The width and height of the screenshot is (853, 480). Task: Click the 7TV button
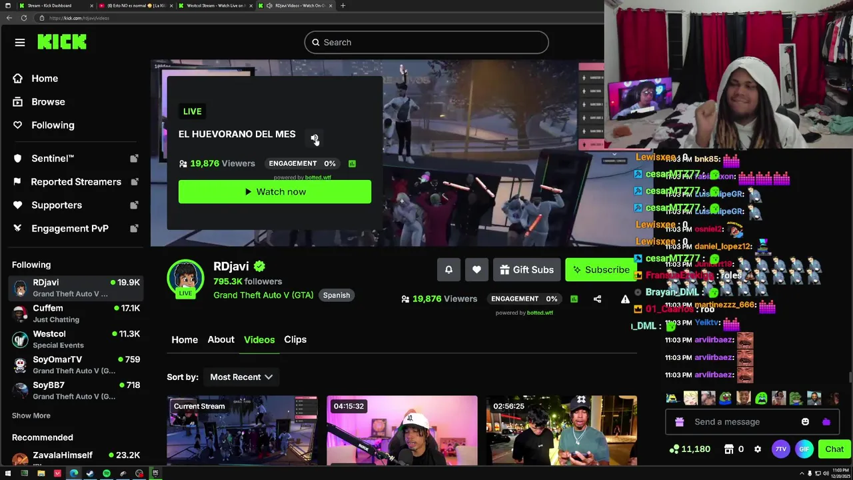[x=780, y=449]
